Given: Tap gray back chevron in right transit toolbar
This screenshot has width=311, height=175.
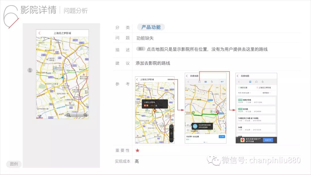Looking at the screenshot, I should [239, 82].
